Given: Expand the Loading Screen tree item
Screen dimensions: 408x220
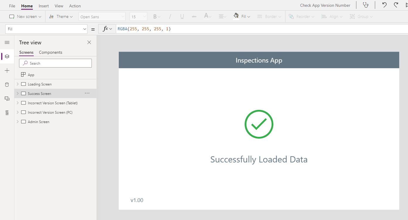Looking at the screenshot, I should point(18,84).
